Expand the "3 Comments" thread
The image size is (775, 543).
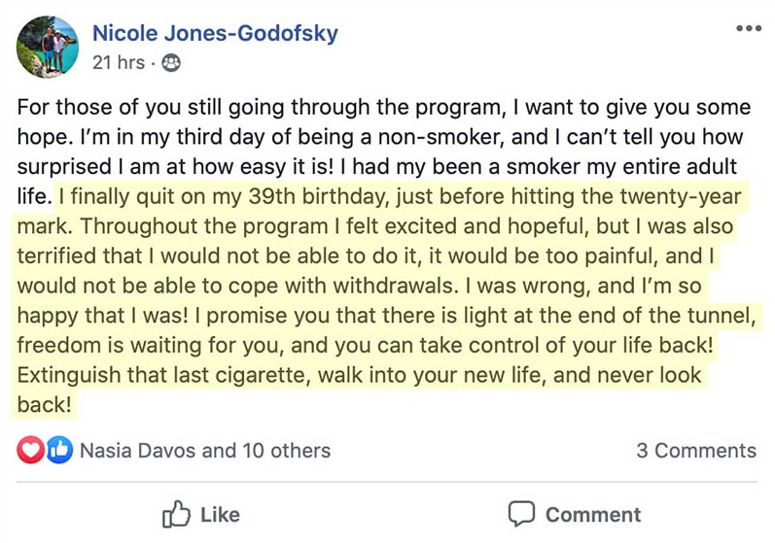coord(695,451)
